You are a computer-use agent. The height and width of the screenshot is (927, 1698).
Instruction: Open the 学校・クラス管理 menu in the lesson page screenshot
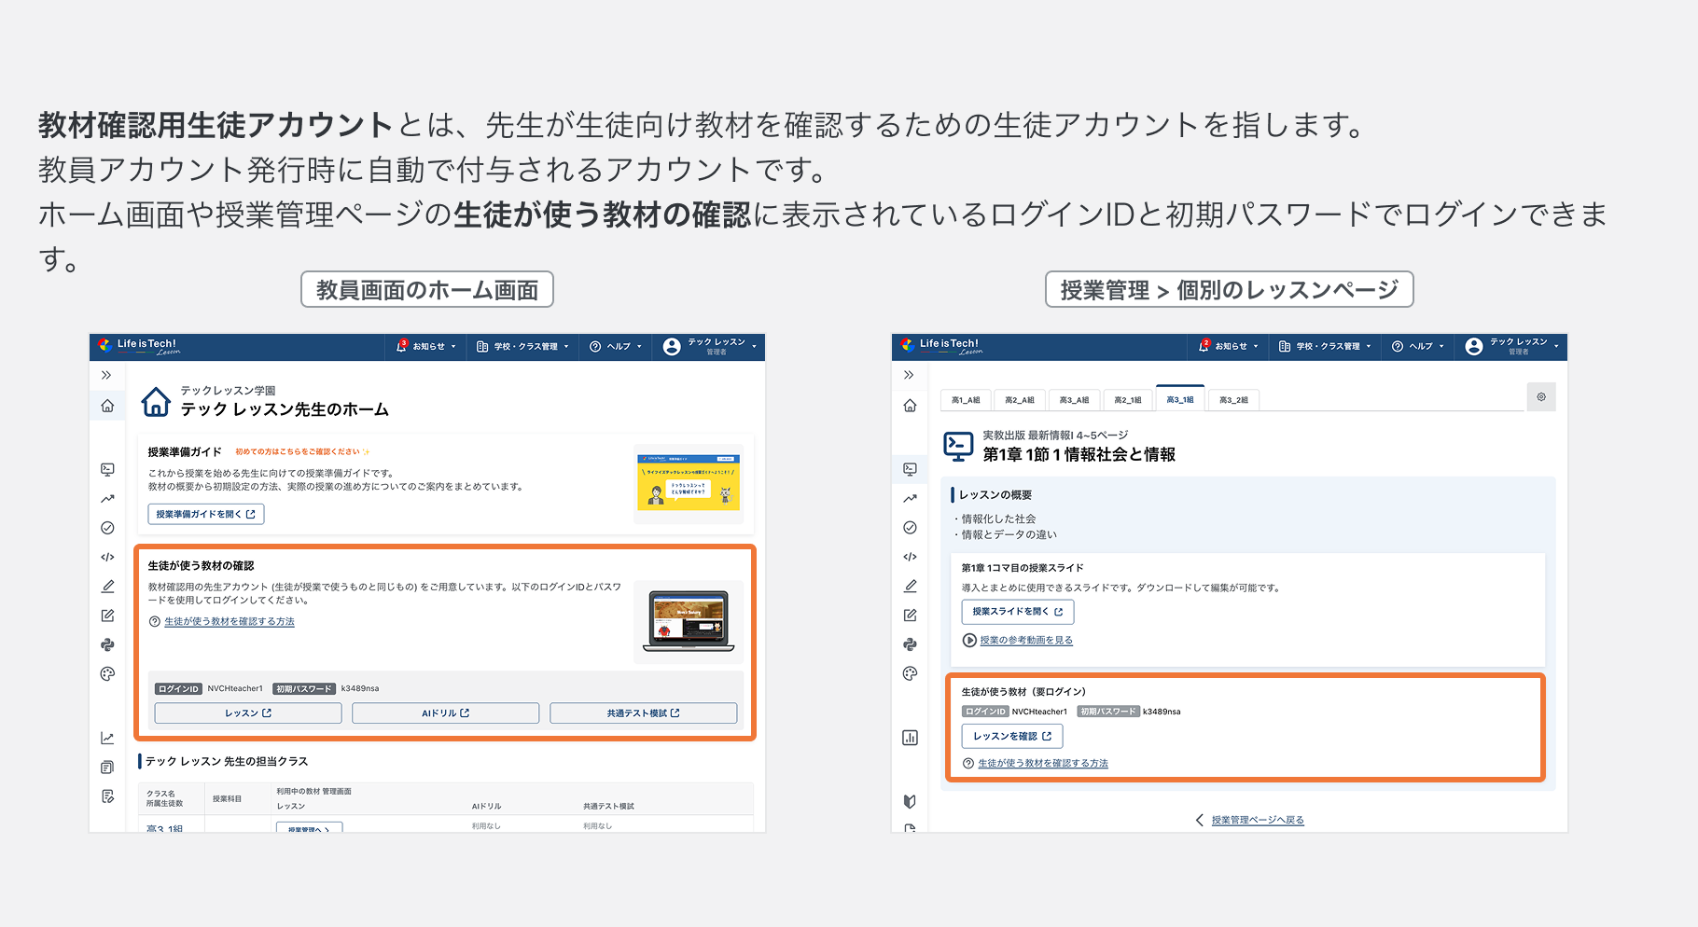pos(1325,346)
